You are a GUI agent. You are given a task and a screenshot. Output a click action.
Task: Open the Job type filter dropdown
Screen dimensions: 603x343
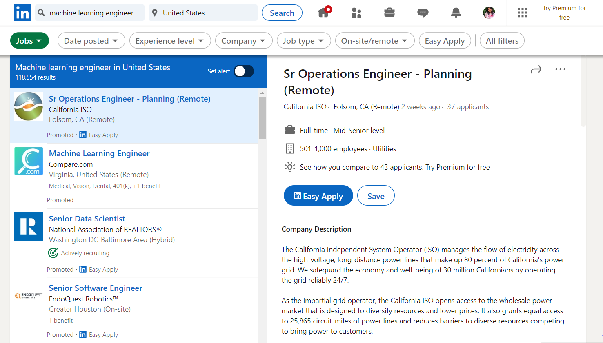point(304,41)
